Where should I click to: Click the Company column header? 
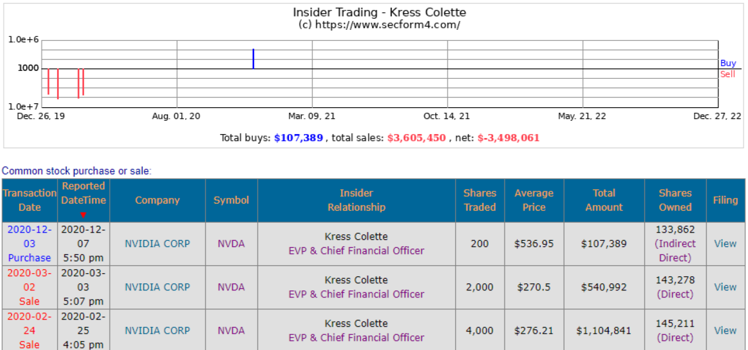pyautogui.click(x=157, y=200)
